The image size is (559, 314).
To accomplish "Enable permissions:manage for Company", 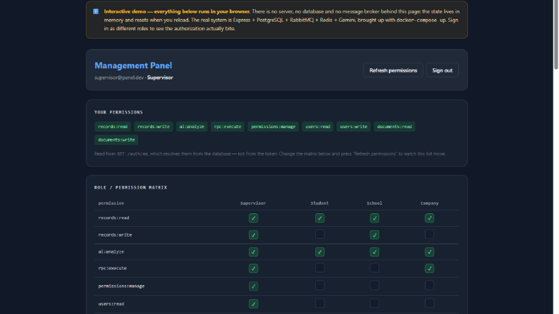I will pyautogui.click(x=429, y=285).
